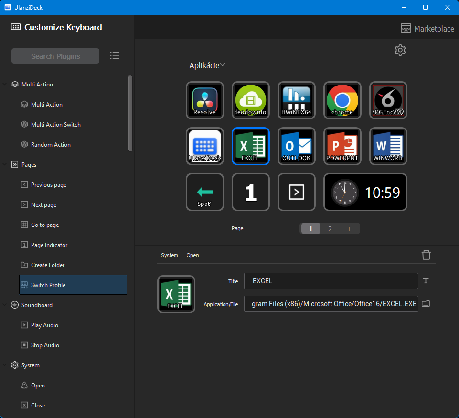Select the Chrome key on the deck
This screenshot has height=418, width=459.
[x=342, y=100]
